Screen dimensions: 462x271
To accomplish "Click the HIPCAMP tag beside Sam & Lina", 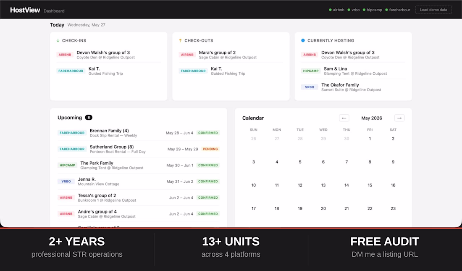I will pyautogui.click(x=311, y=71).
